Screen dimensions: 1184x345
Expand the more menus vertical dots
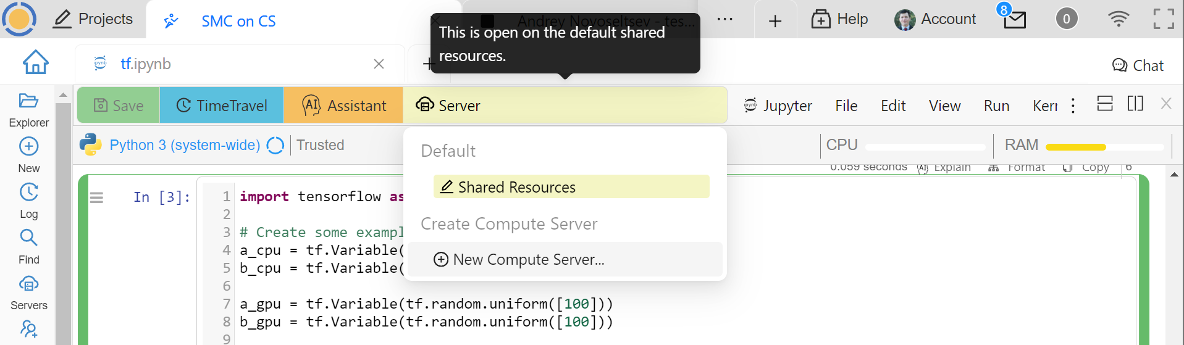(x=1073, y=106)
